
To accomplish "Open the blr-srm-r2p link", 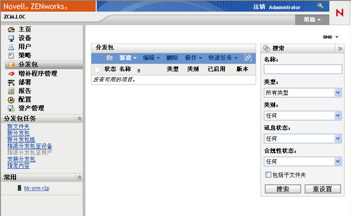I will 37,188.
